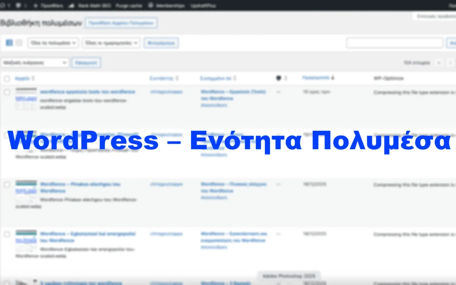Click Αποσύνδεση detach link in Πίνακας ελέγχου row

214,198
